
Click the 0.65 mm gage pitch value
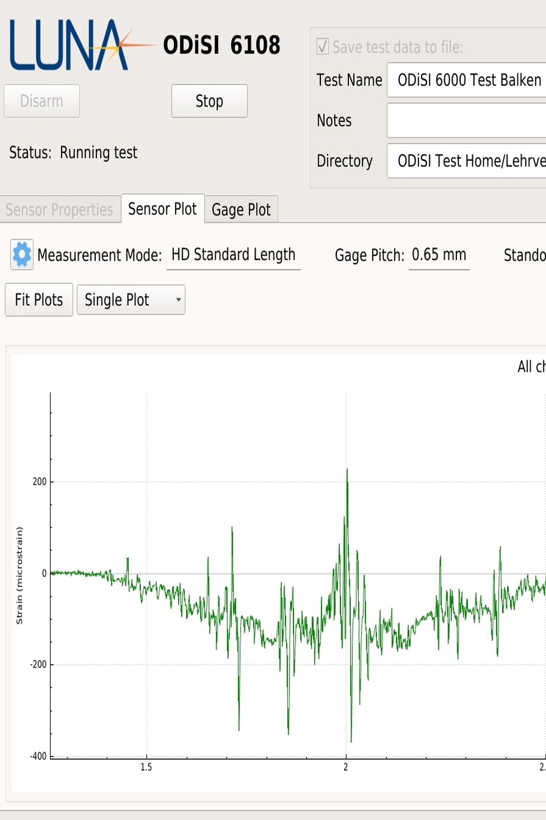(439, 255)
